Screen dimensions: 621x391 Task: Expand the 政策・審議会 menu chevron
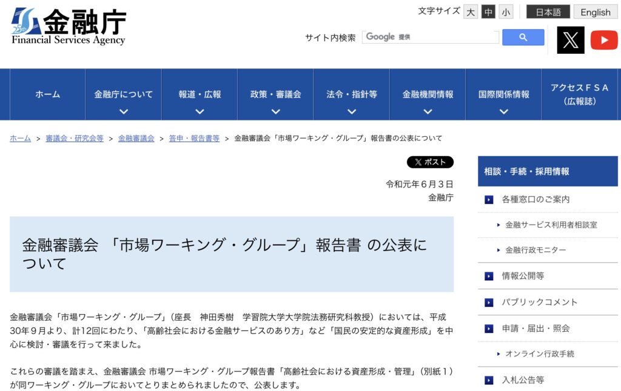point(276,111)
